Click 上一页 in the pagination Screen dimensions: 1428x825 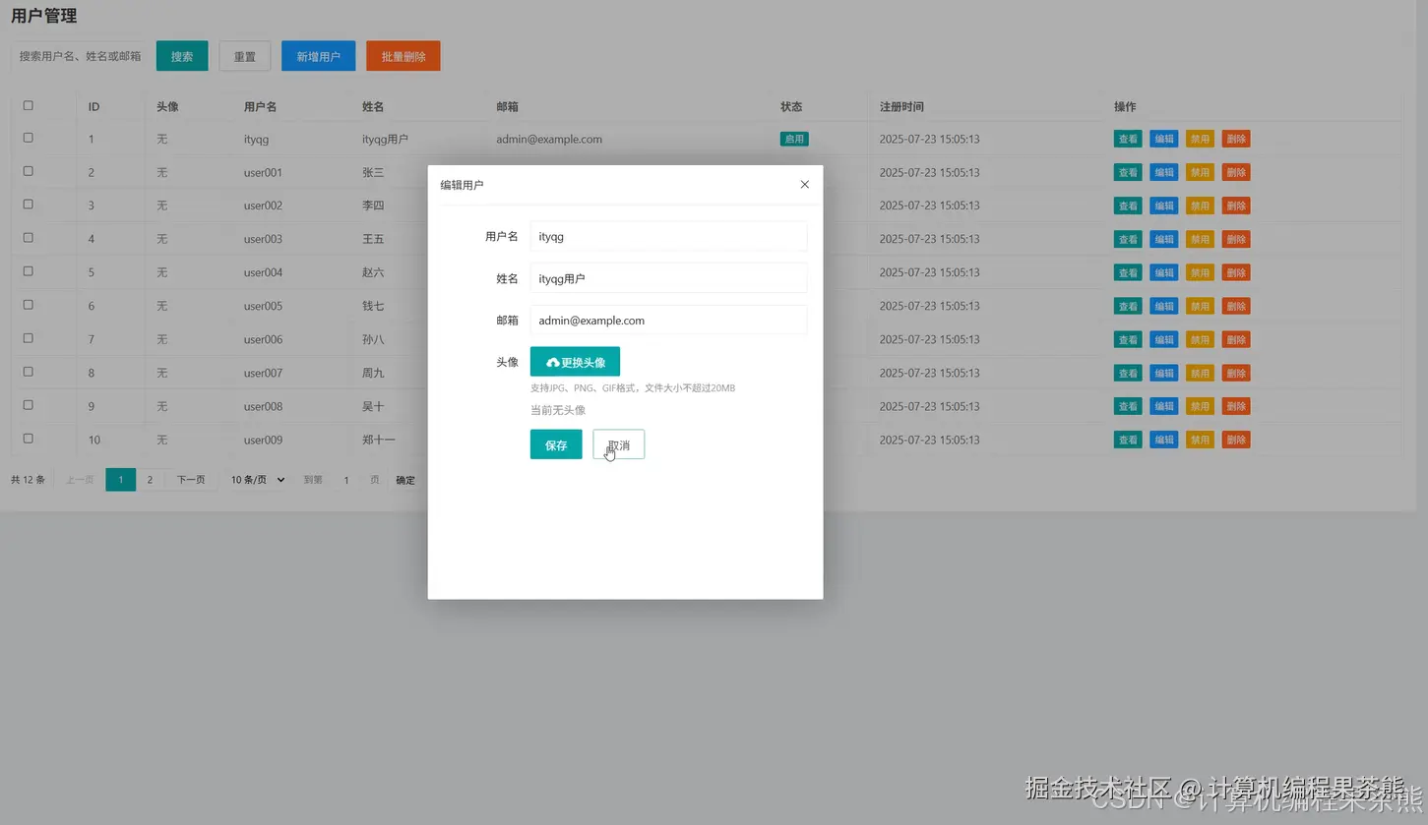coord(80,480)
